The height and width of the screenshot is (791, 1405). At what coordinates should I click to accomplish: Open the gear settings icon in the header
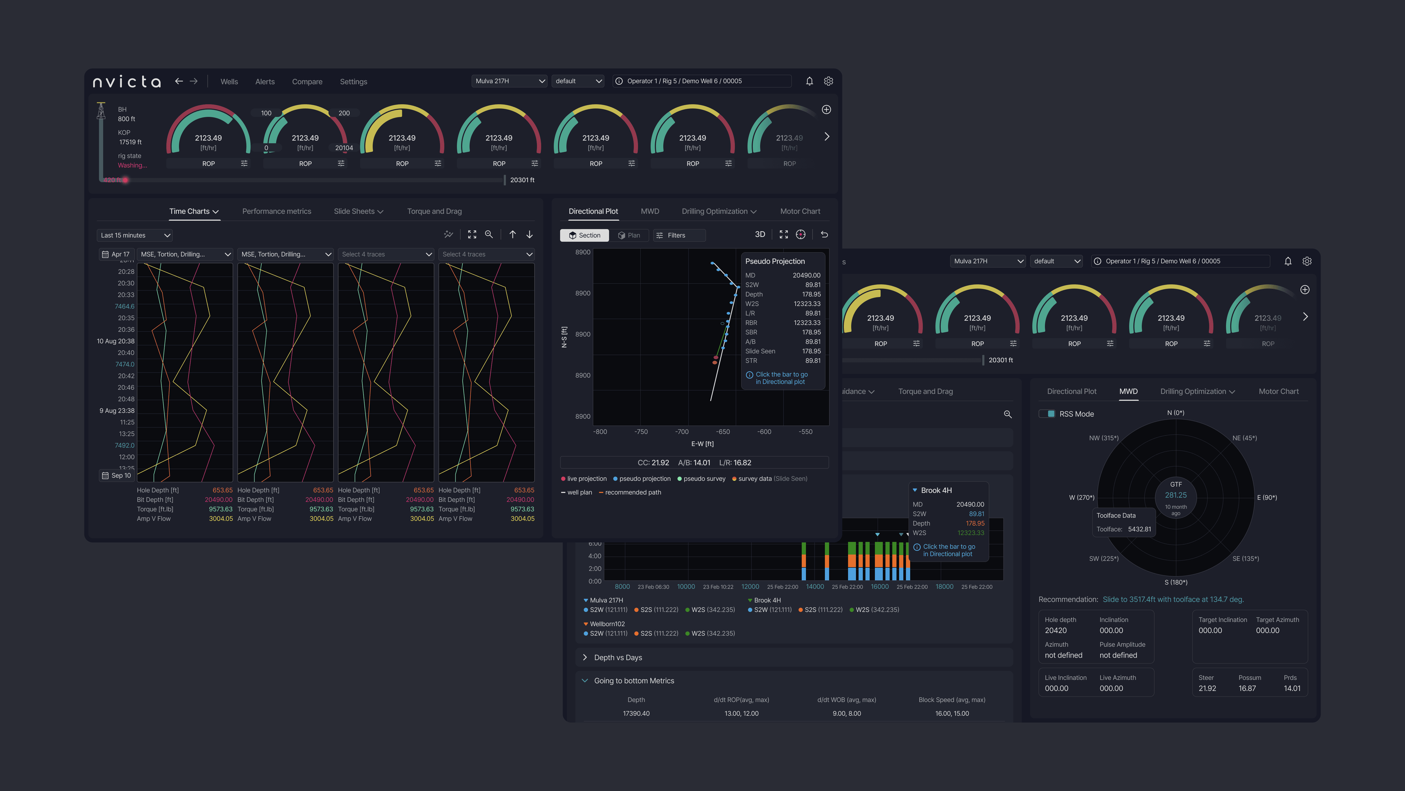(828, 81)
